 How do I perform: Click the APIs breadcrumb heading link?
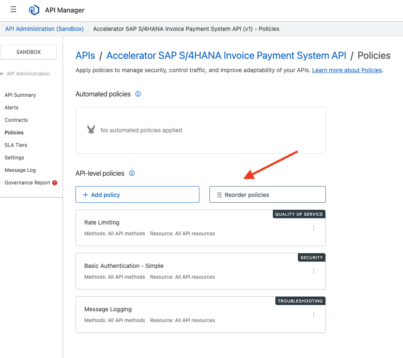pyautogui.click(x=85, y=55)
